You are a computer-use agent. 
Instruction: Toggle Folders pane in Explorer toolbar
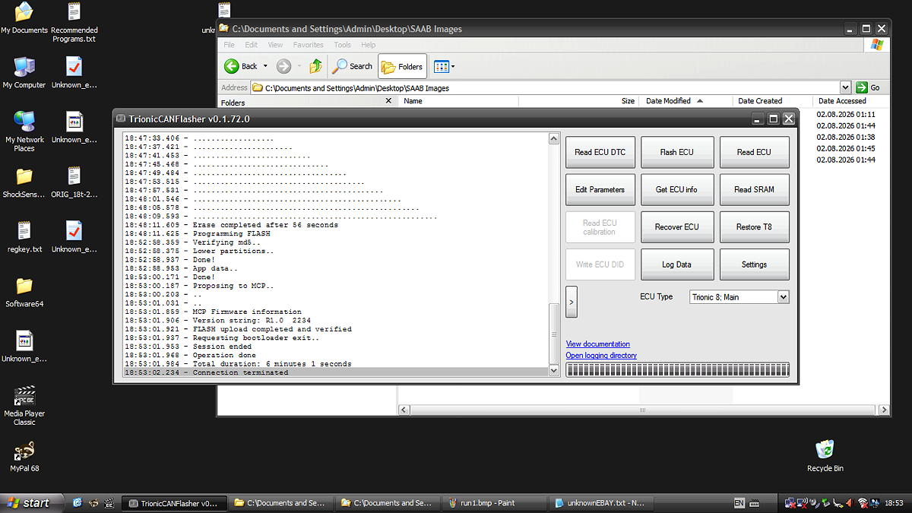tap(402, 66)
